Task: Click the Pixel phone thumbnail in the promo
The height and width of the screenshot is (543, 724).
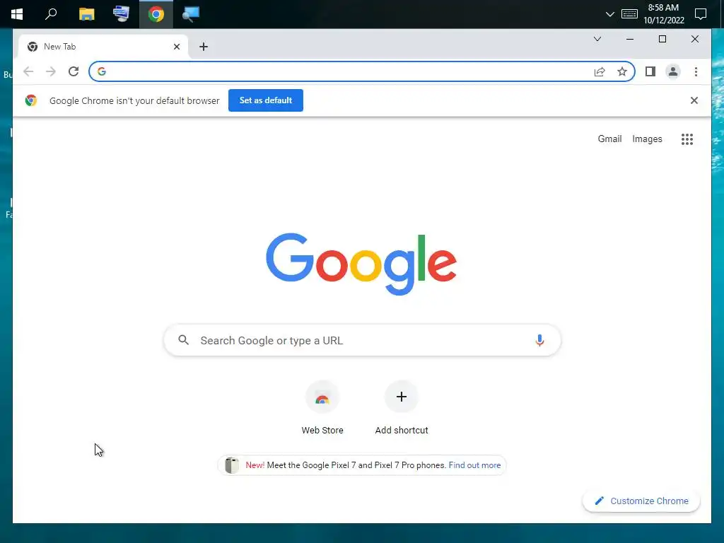Action: pos(231,465)
